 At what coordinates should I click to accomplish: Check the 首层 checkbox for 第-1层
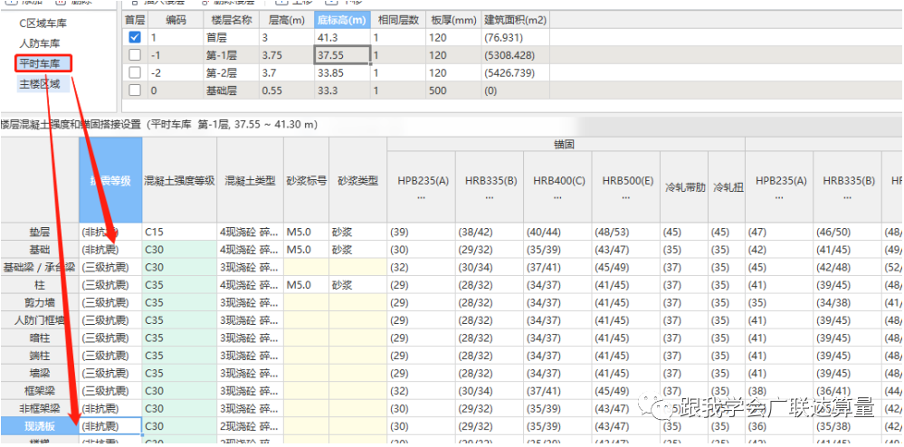(x=135, y=55)
